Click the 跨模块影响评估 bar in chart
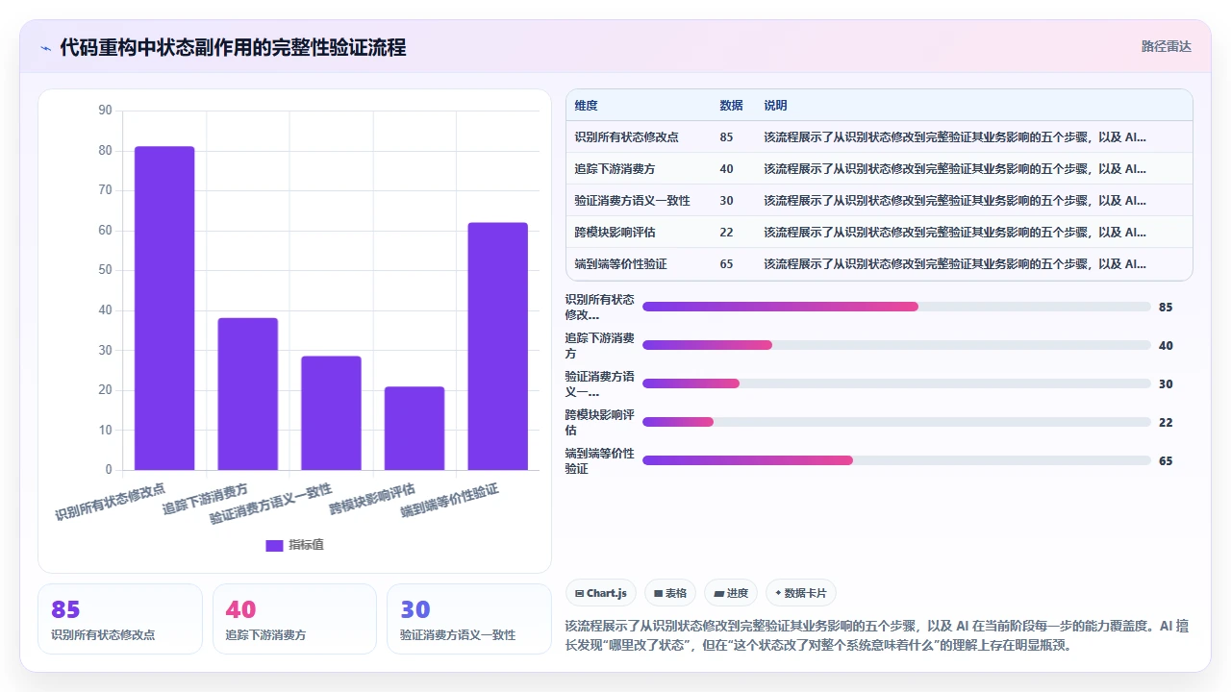The image size is (1231, 692). click(415, 429)
